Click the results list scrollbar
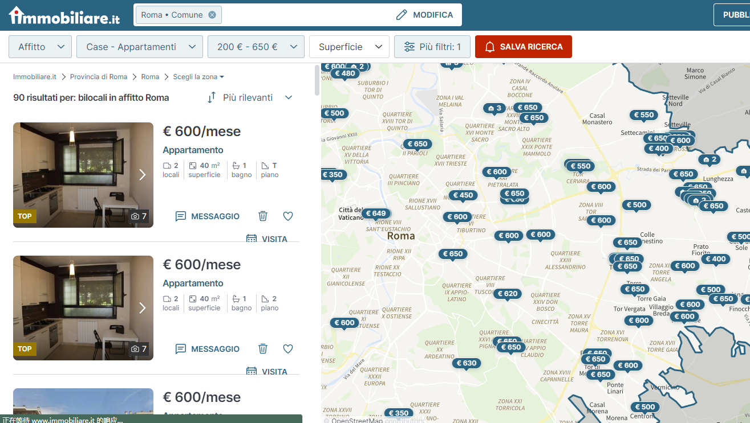 [317, 81]
